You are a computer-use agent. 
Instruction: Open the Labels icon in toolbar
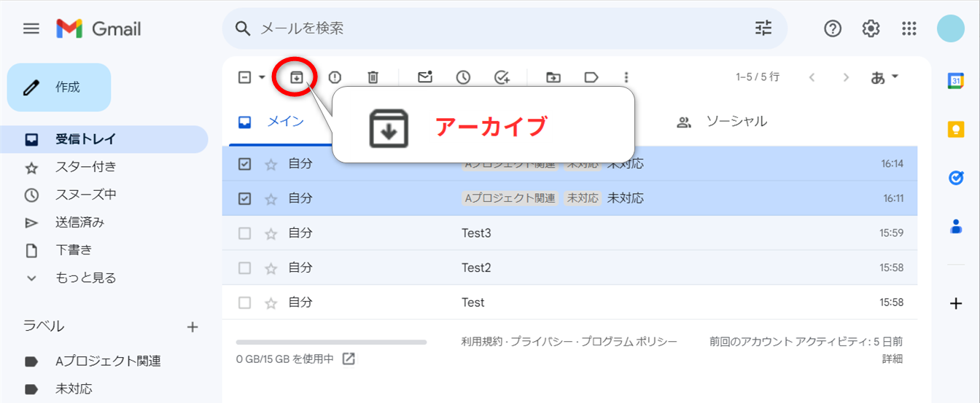click(591, 77)
